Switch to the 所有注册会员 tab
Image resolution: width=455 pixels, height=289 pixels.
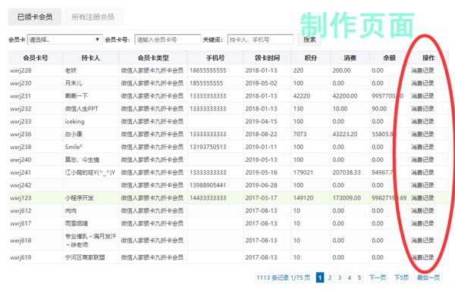coord(93,17)
